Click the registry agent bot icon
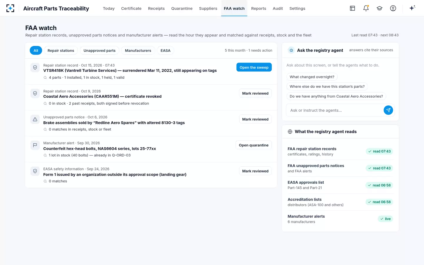Viewport: 424px width, 265px height. (x=291, y=50)
